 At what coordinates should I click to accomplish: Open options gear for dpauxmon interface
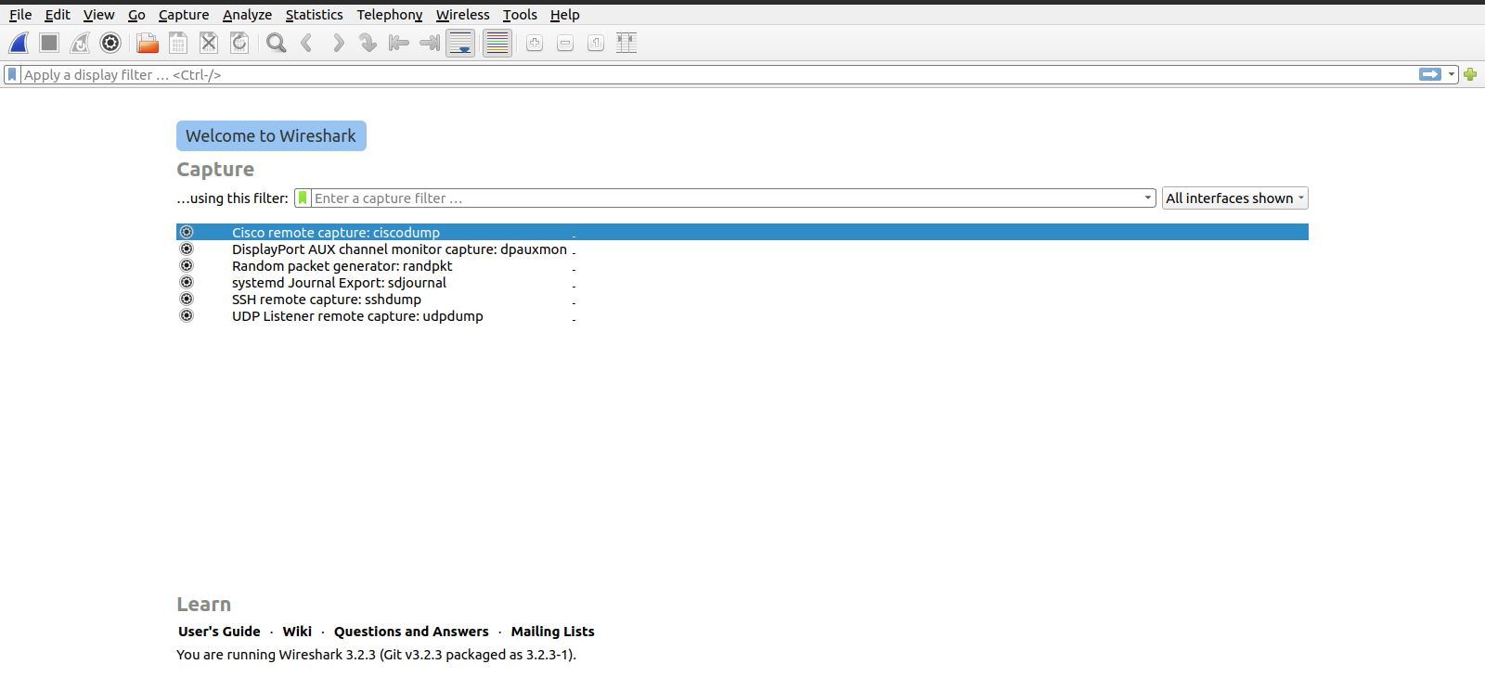[x=187, y=249]
